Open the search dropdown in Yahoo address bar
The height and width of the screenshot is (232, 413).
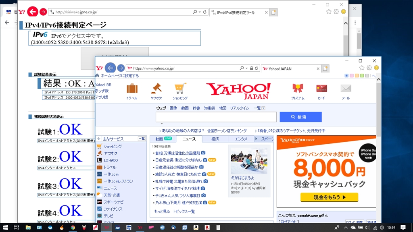tap(246, 68)
